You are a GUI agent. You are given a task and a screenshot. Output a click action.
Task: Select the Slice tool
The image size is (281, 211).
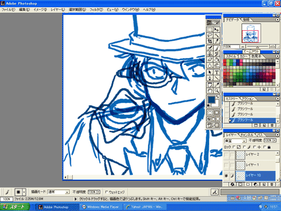coord(217,41)
